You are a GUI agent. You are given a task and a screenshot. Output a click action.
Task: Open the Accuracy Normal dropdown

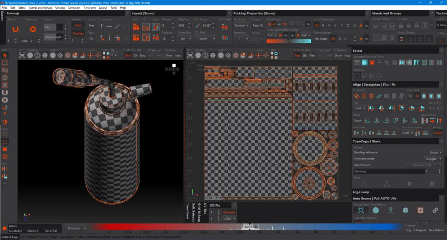(x=241, y=26)
